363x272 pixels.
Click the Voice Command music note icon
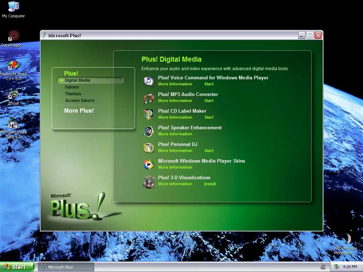[149, 81]
